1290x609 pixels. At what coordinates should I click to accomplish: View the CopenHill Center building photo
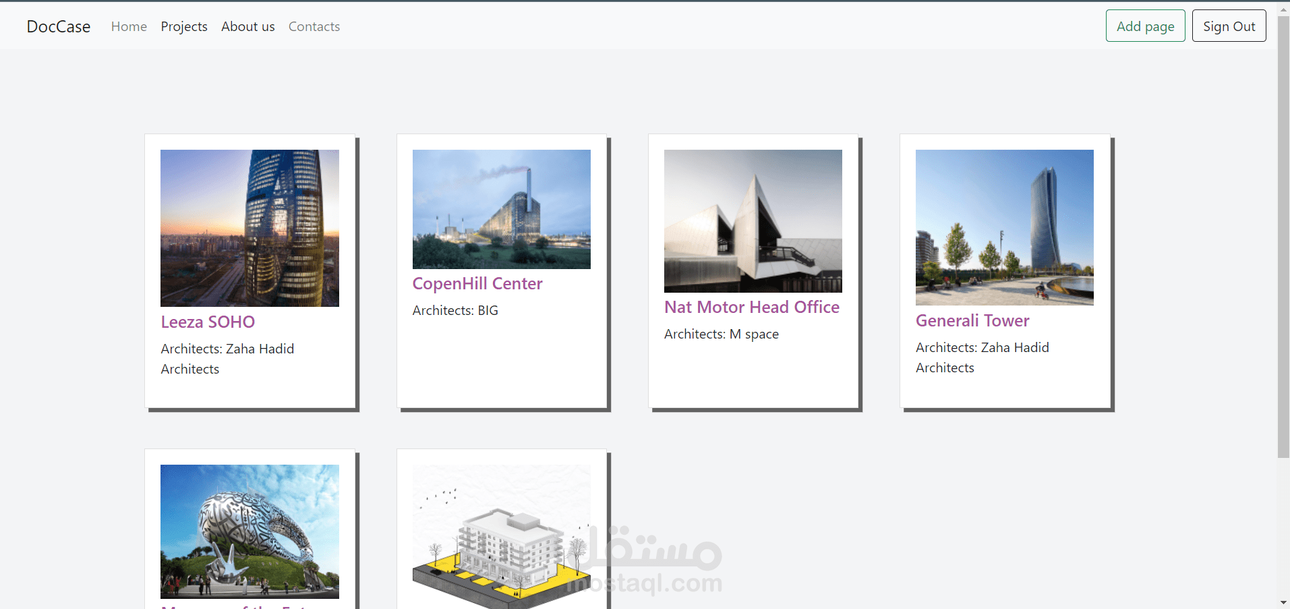point(501,209)
